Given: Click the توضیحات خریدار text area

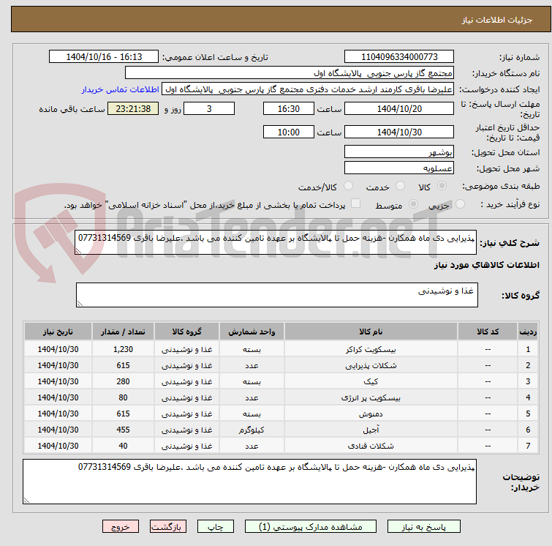Looking at the screenshot, I should pyautogui.click(x=249, y=482).
